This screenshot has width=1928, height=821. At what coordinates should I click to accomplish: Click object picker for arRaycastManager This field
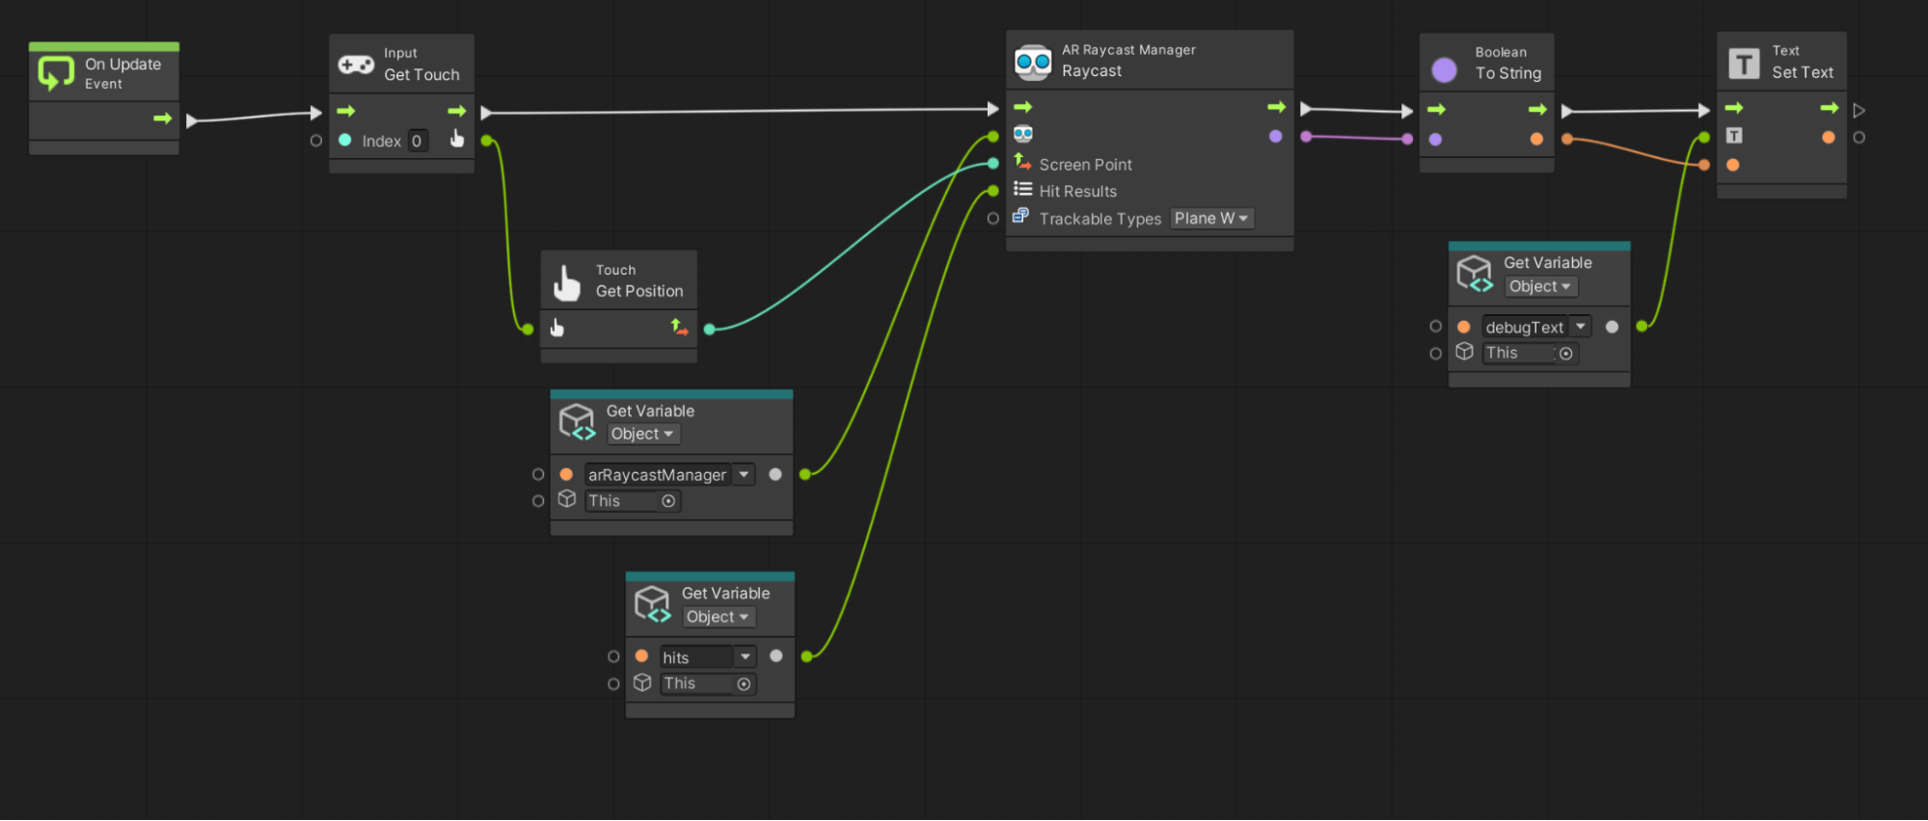click(668, 501)
